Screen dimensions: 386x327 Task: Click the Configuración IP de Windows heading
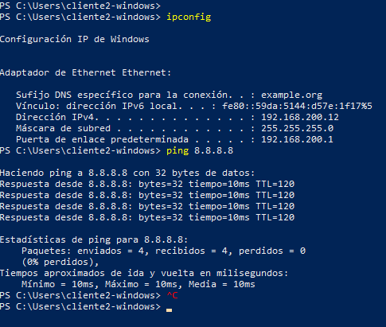point(75,39)
